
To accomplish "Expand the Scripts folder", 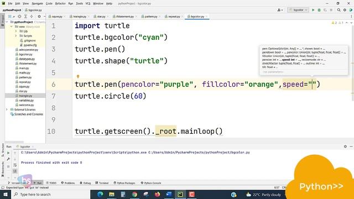I will click(x=16, y=36).
